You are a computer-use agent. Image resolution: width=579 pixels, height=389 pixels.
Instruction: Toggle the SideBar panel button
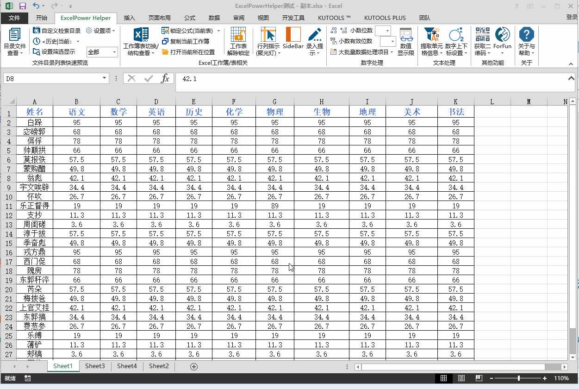[x=293, y=38]
